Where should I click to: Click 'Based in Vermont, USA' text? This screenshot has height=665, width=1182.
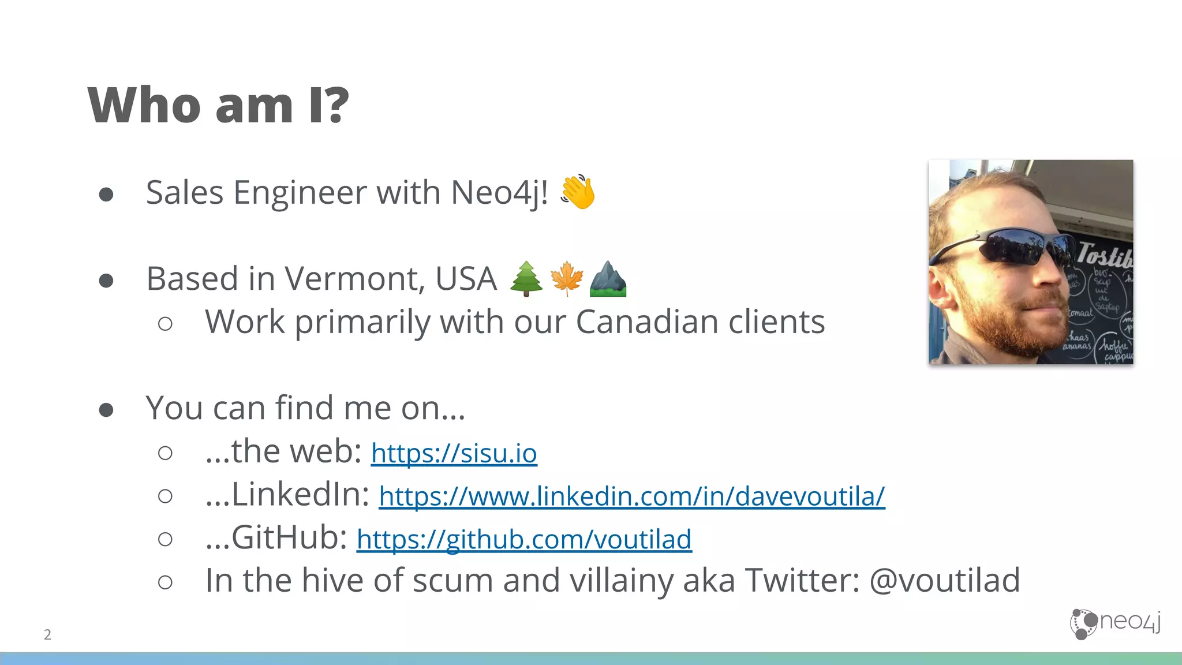[x=321, y=279]
